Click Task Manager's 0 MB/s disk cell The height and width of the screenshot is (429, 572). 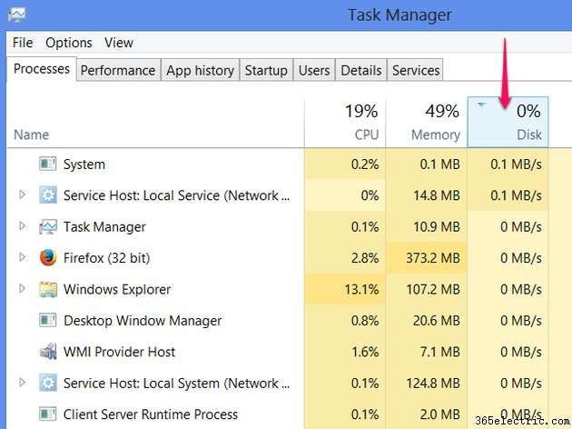(x=508, y=226)
